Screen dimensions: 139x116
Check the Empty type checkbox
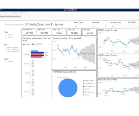[6, 37]
